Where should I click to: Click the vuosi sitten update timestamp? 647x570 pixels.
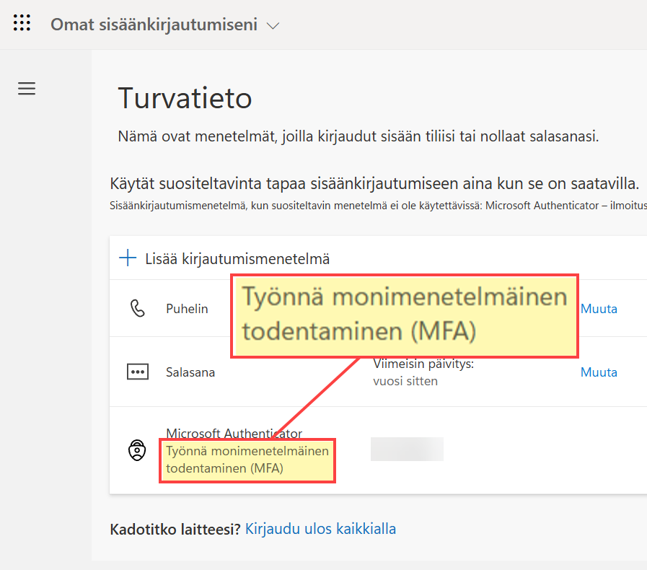click(405, 381)
